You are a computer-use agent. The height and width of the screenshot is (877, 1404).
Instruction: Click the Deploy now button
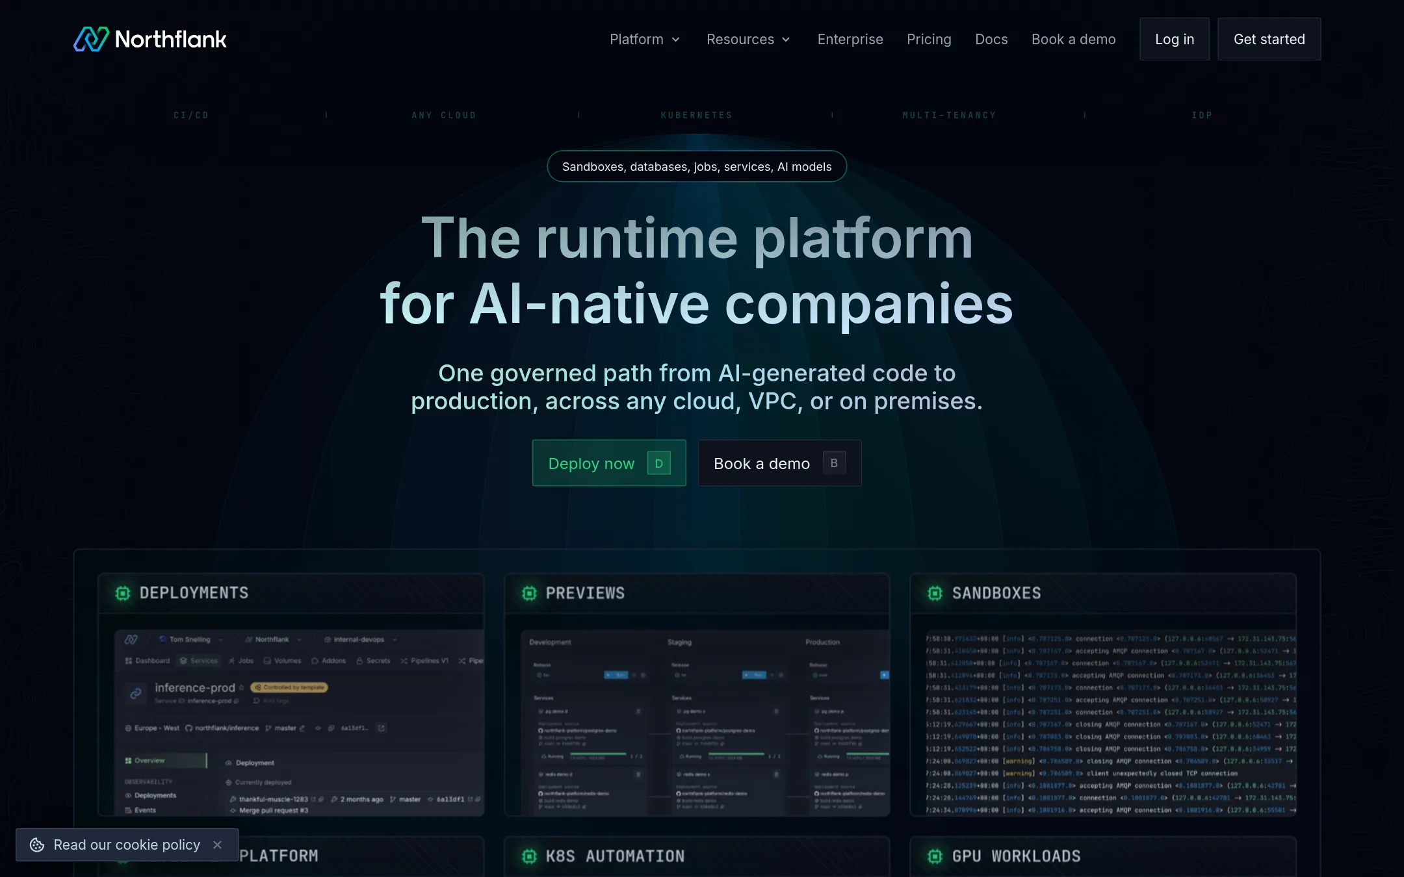coord(609,463)
